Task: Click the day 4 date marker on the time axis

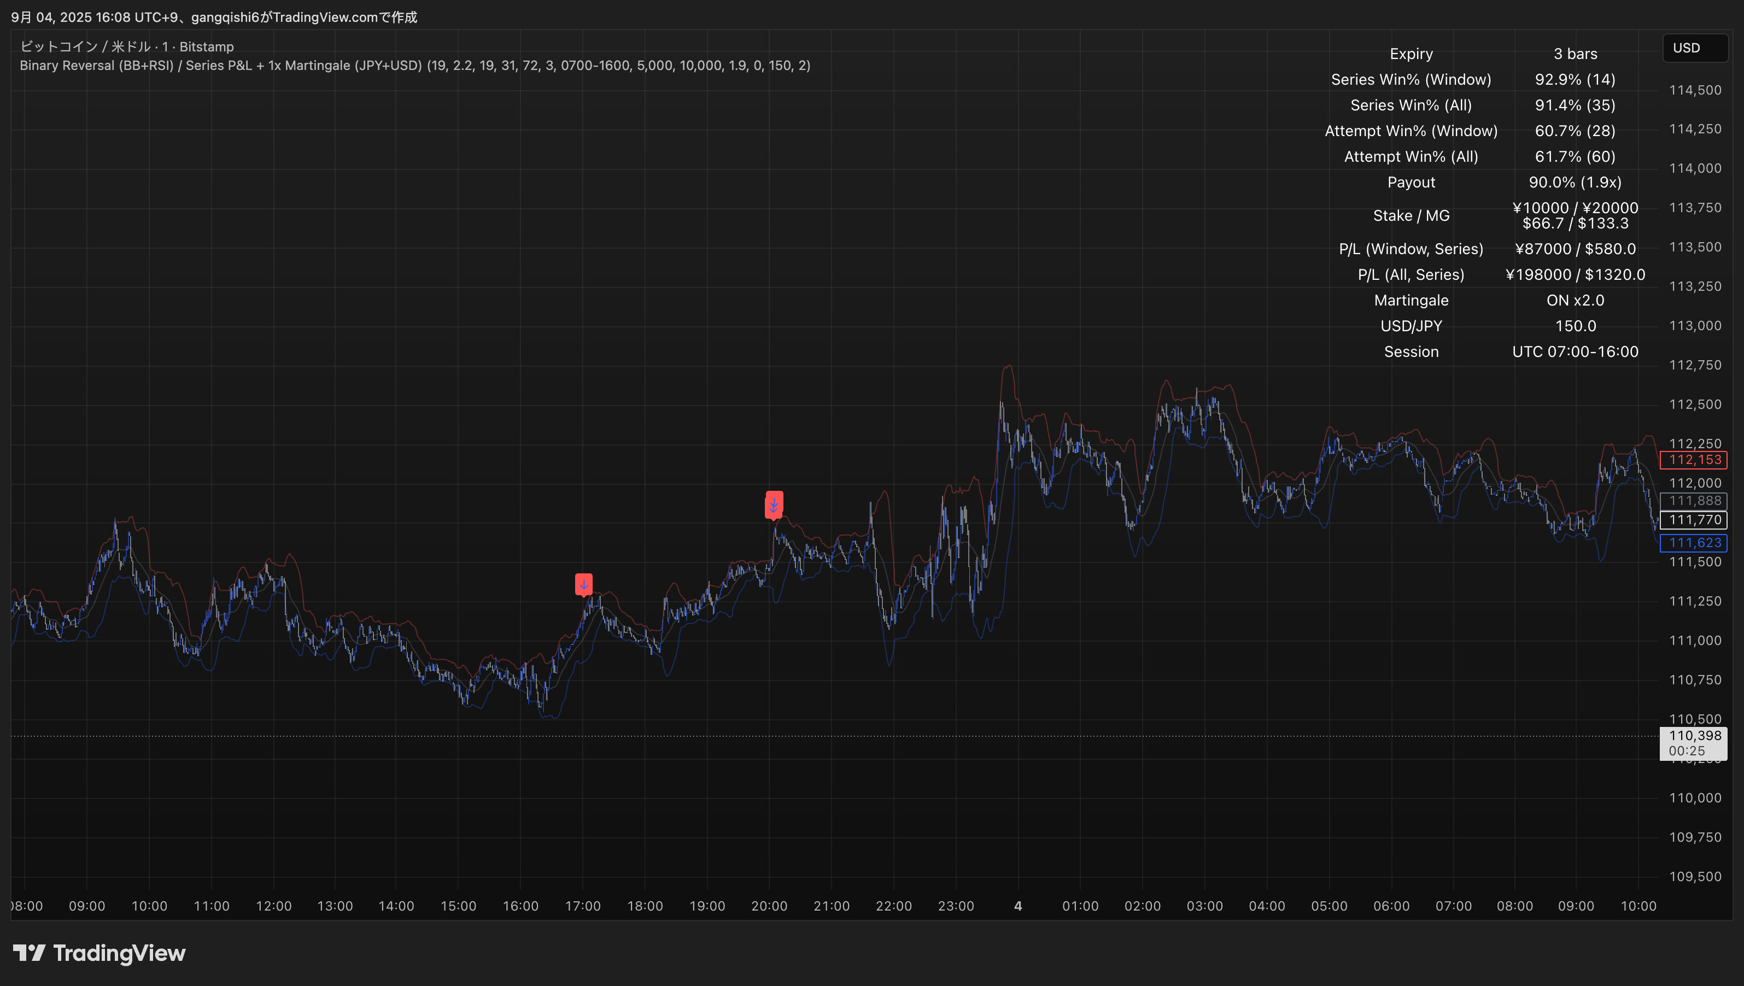Action: pyautogui.click(x=1017, y=906)
